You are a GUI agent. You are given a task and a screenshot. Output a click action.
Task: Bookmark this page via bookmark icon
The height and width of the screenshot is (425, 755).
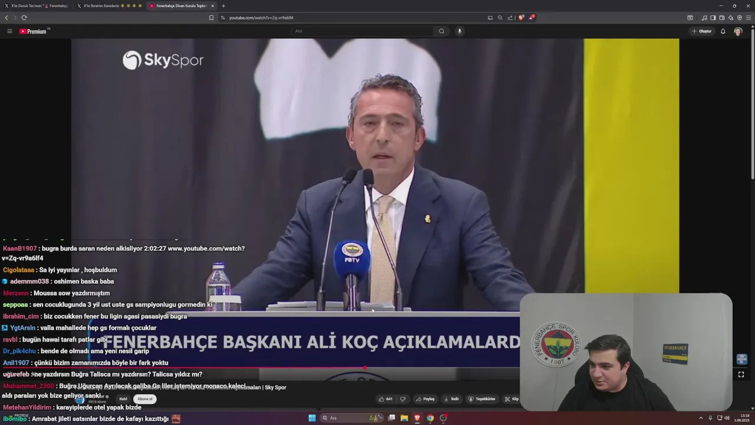211,18
